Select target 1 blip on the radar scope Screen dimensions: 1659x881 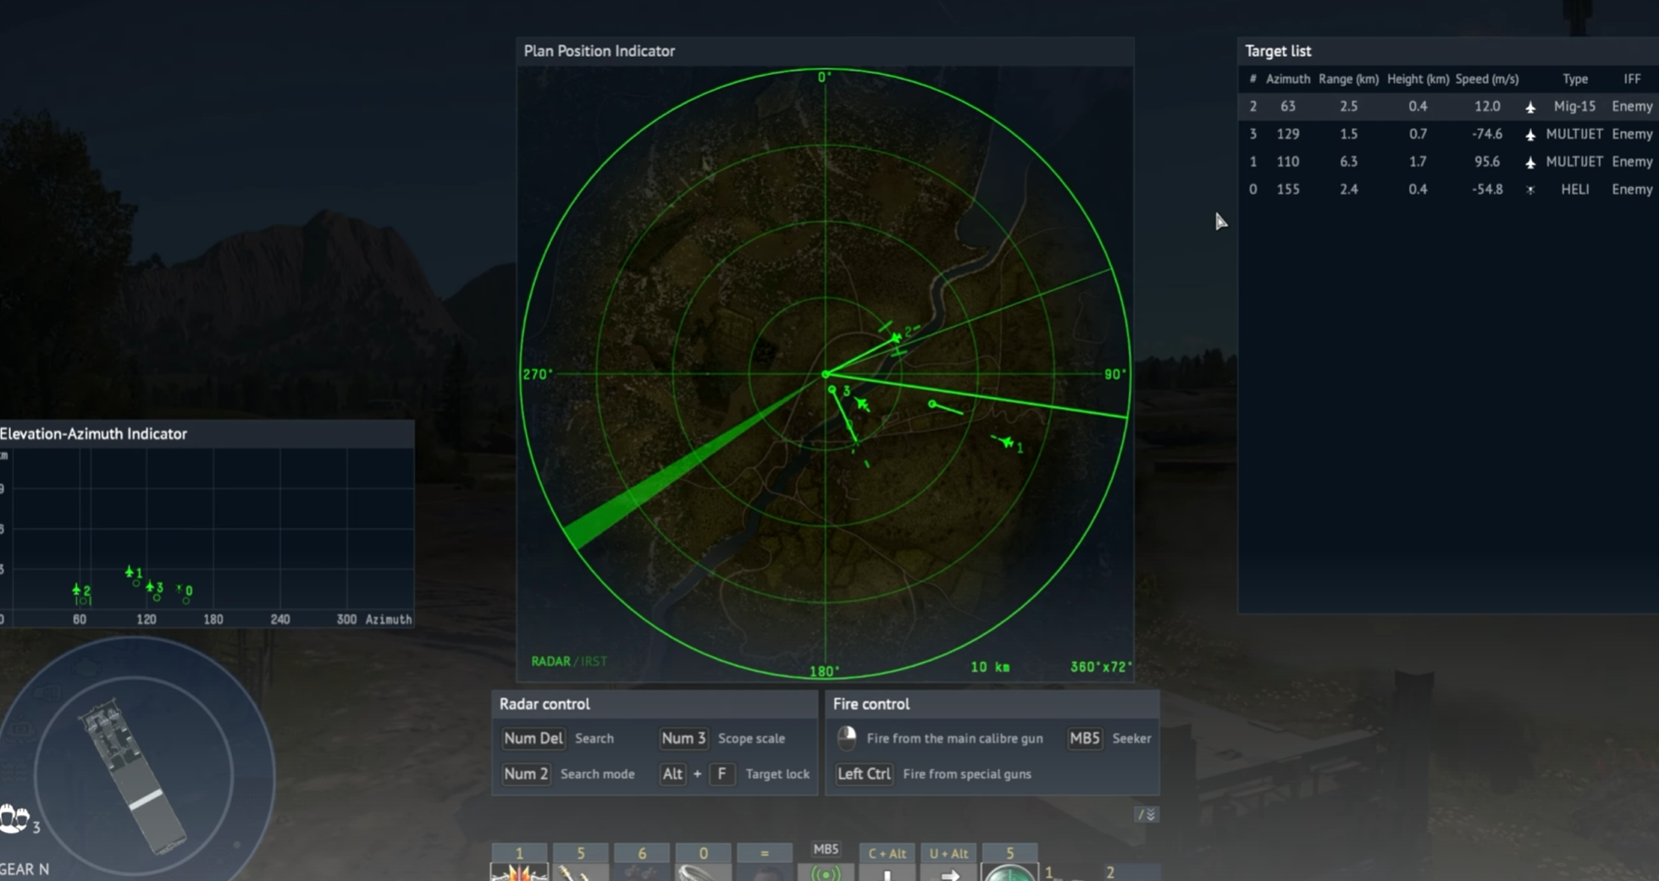tap(1006, 442)
